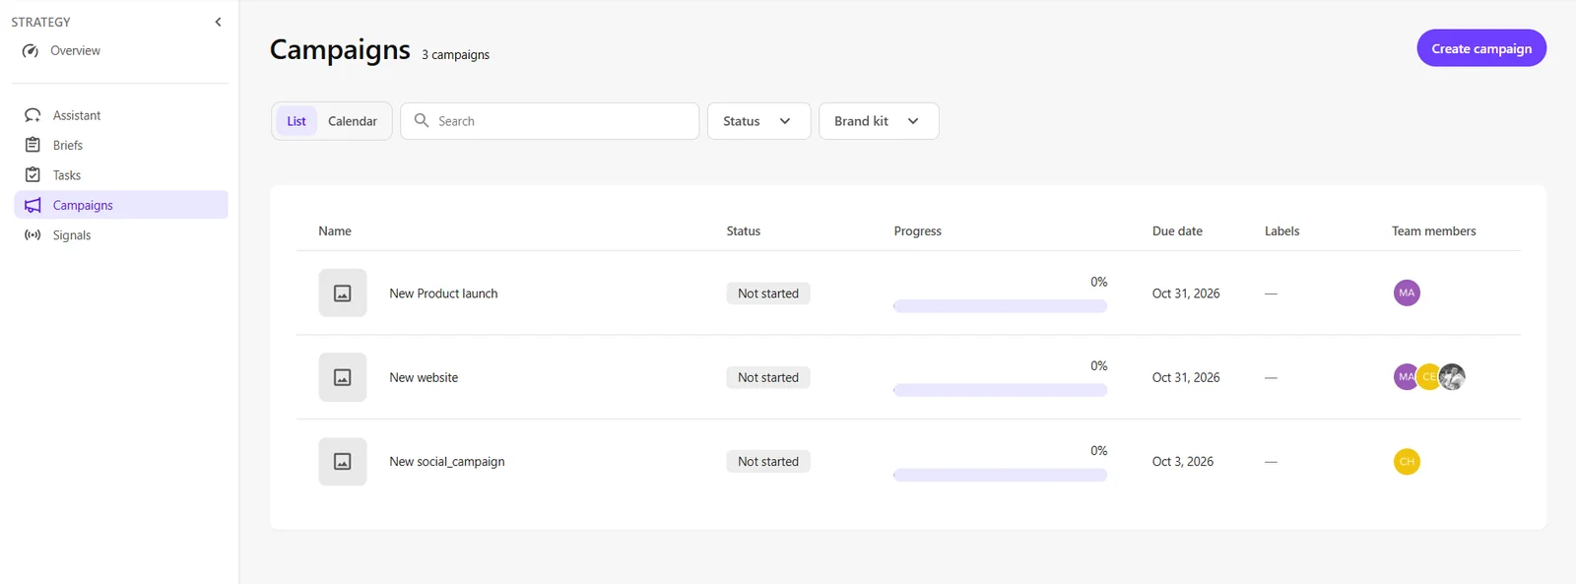The image size is (1576, 584).
Task: Select Campaigns in the sidebar
Action: pyautogui.click(x=121, y=205)
